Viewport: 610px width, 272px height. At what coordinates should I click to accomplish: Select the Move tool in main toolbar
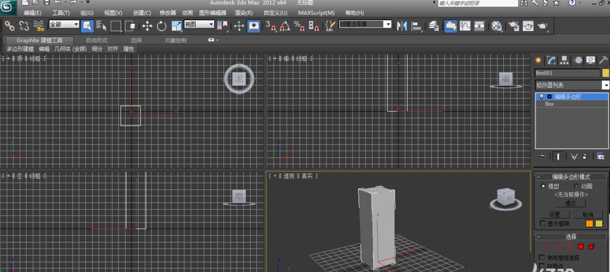tap(147, 26)
